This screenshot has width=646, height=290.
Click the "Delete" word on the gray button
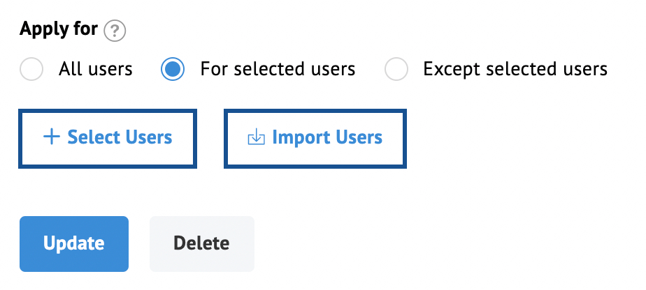201,243
